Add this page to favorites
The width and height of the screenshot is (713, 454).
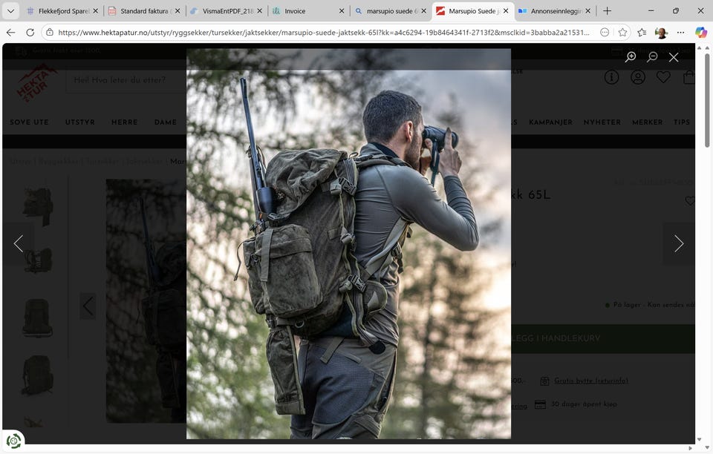tap(622, 32)
